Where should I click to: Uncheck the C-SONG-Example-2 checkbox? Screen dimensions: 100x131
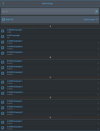tap(3, 88)
